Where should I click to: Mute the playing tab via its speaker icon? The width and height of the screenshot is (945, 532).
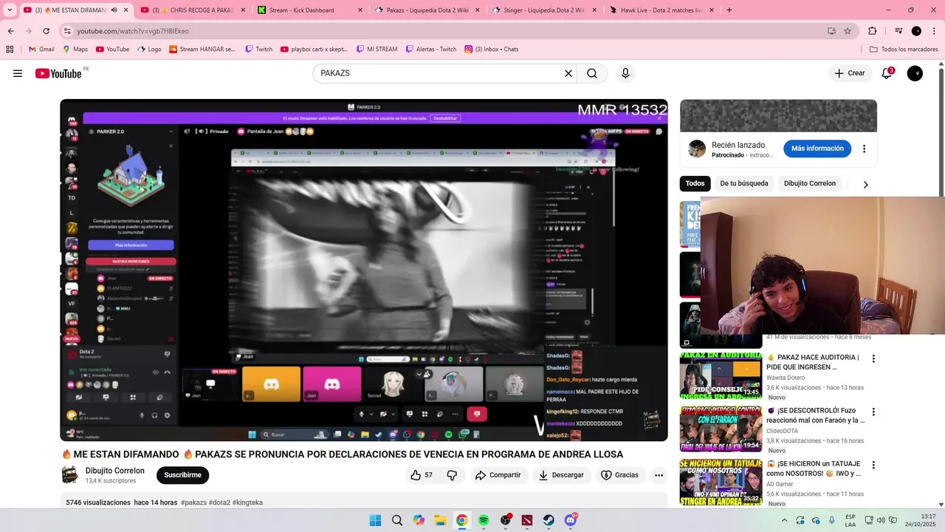114,10
